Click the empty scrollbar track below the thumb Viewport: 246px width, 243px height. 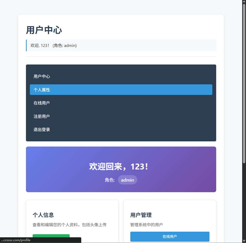[x=244, y=201]
